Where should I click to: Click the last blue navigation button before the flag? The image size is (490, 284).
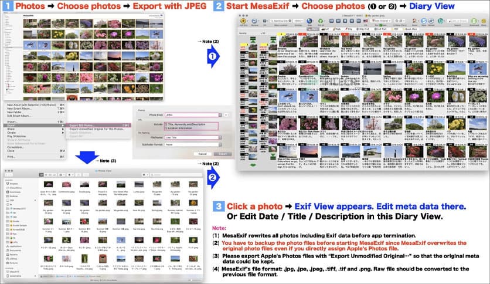pyautogui.click(x=359, y=21)
